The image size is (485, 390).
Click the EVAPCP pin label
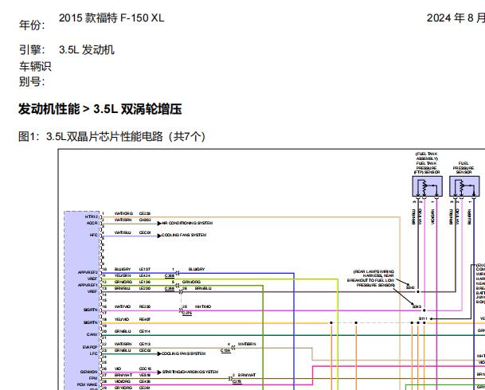[x=90, y=347]
